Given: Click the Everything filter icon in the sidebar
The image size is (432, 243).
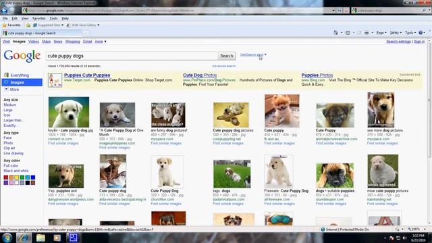Looking at the screenshot, I should coord(6,75).
